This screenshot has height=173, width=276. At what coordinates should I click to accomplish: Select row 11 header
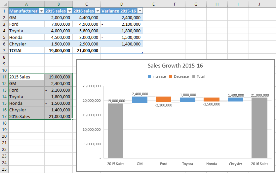point(4,77)
